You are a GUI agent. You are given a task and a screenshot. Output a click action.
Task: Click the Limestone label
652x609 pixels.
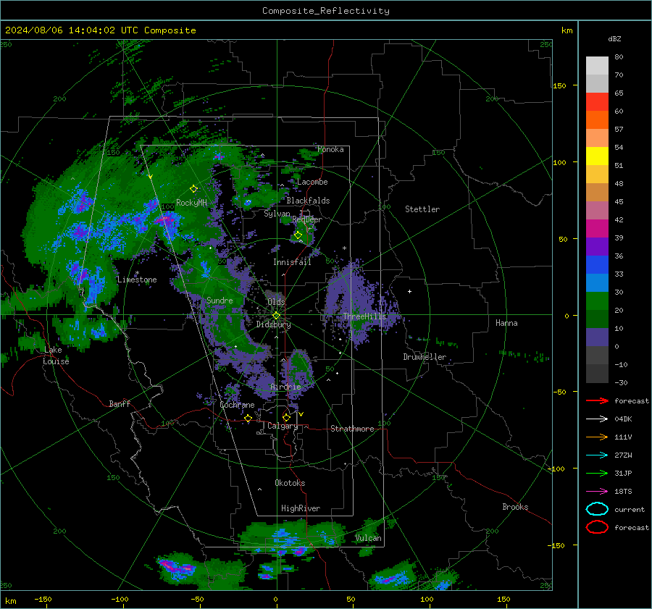point(137,280)
